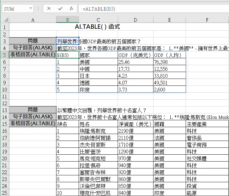Viewport: 229px width, 196px height.
Task: Select the whole sheet with the corner triangle
Action: click(5, 20)
